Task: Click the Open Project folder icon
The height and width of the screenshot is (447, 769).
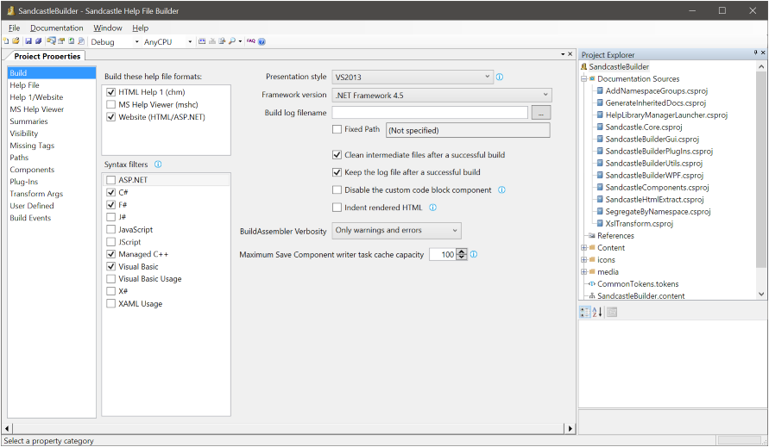Action: (x=16, y=41)
